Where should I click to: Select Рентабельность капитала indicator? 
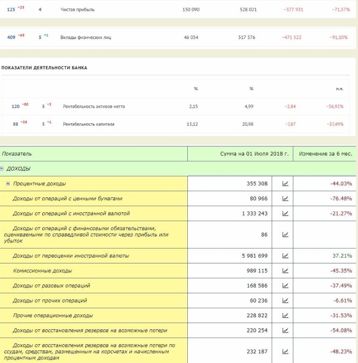pyautogui.click(x=88, y=124)
